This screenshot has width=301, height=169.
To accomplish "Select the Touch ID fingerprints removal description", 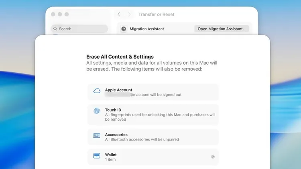I will (x=160, y=117).
